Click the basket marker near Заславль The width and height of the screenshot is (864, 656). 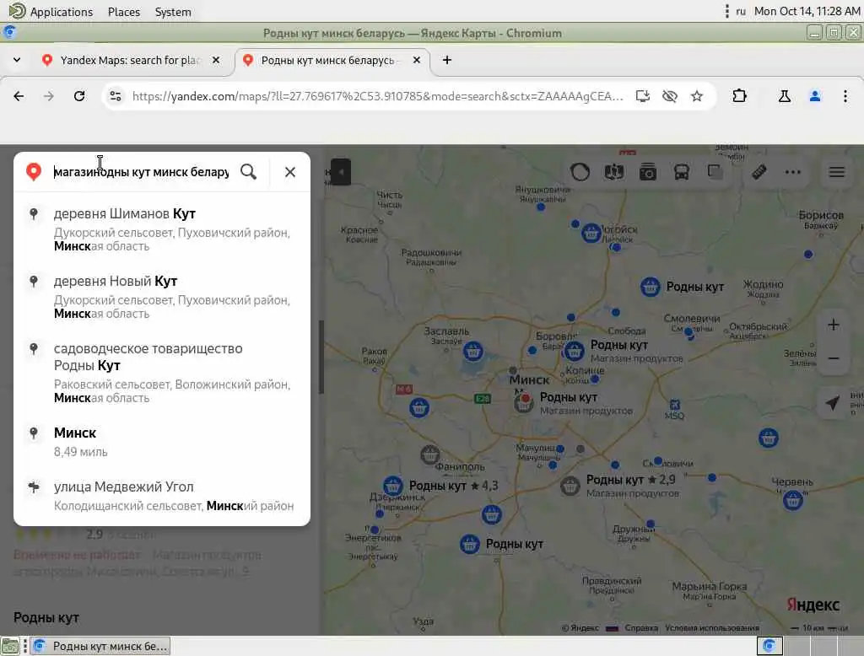click(472, 351)
